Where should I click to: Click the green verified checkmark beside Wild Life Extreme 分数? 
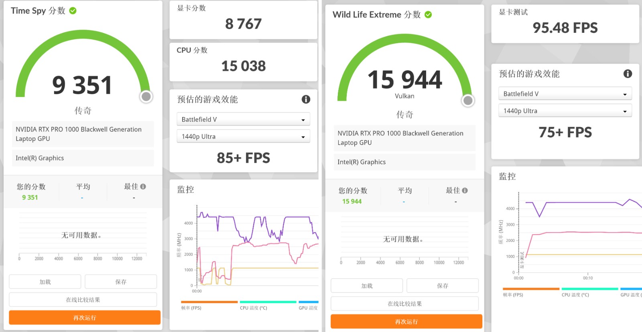pos(428,15)
